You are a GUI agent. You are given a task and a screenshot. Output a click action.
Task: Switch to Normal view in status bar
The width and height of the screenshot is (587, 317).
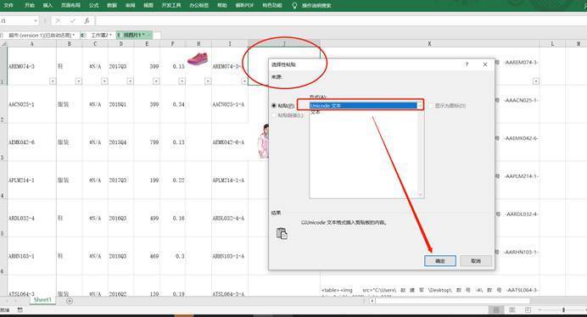pos(496,310)
